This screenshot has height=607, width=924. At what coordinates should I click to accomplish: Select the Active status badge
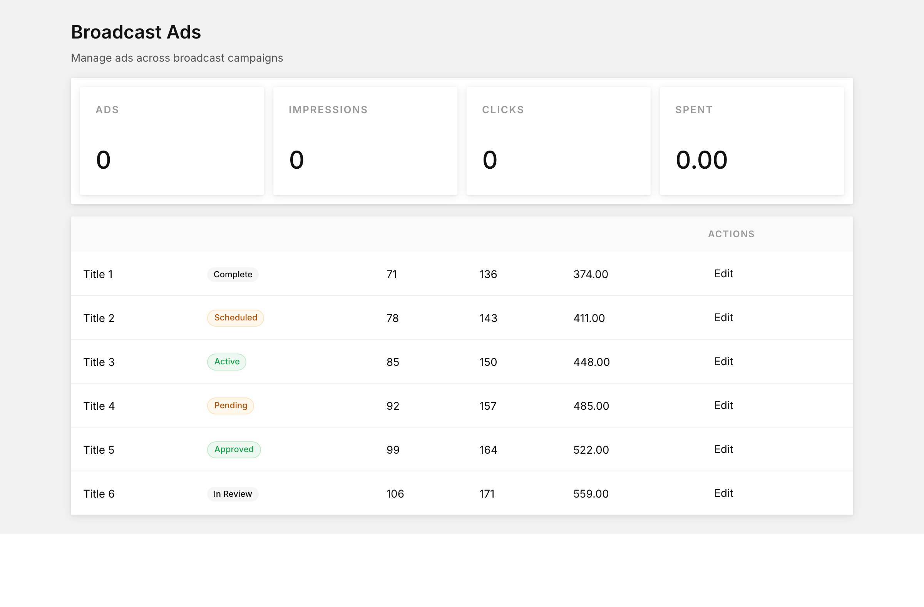coord(226,362)
